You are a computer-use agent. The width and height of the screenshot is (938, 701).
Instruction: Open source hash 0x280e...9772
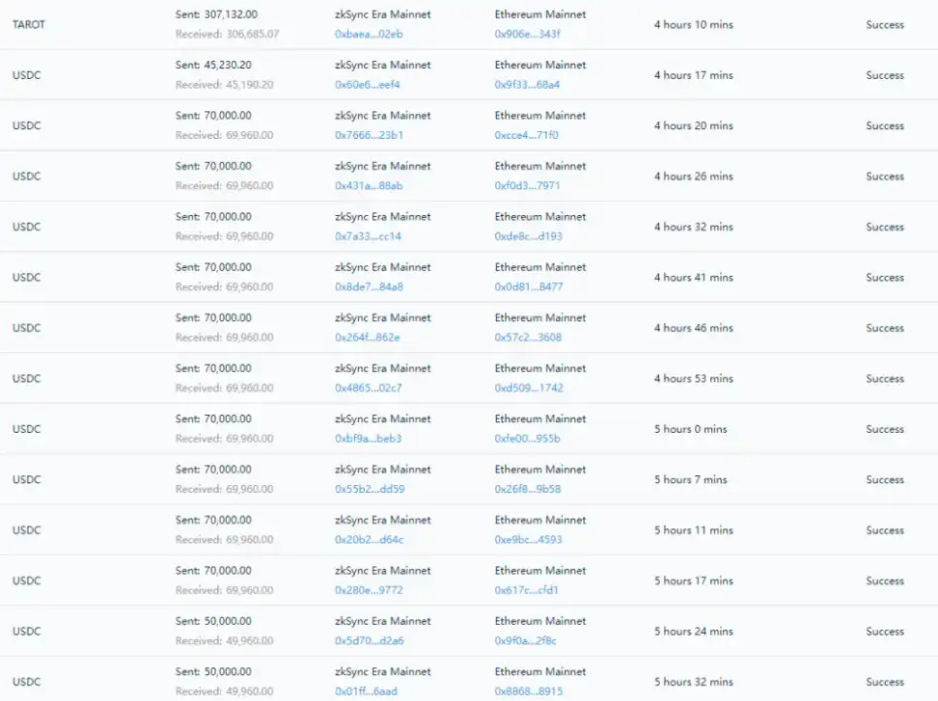click(369, 590)
